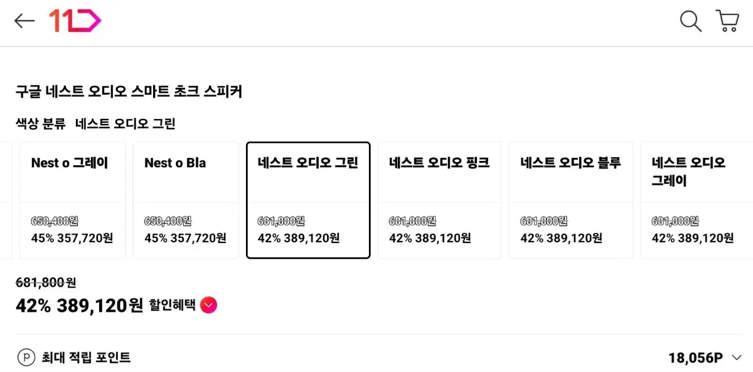
Task: Click the large 42% 389,120원 sale price
Action: [80, 306]
